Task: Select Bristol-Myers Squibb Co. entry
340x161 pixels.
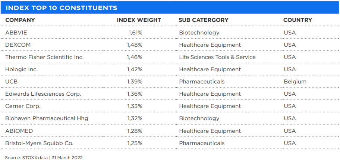Action: [x=39, y=143]
